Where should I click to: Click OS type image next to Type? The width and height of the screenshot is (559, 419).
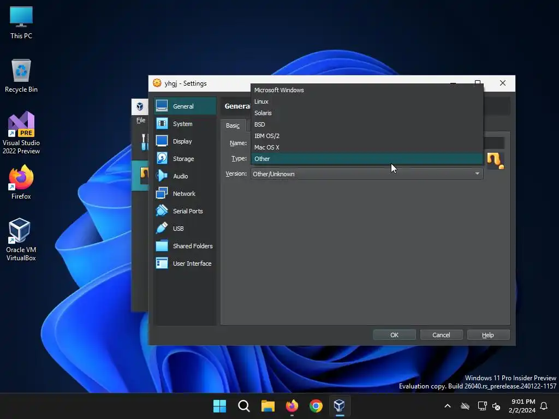(x=496, y=160)
